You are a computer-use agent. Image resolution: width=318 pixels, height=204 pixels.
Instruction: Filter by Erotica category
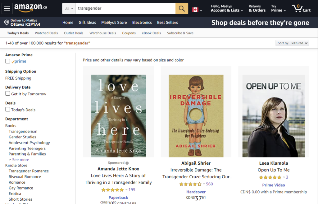click(x=15, y=194)
